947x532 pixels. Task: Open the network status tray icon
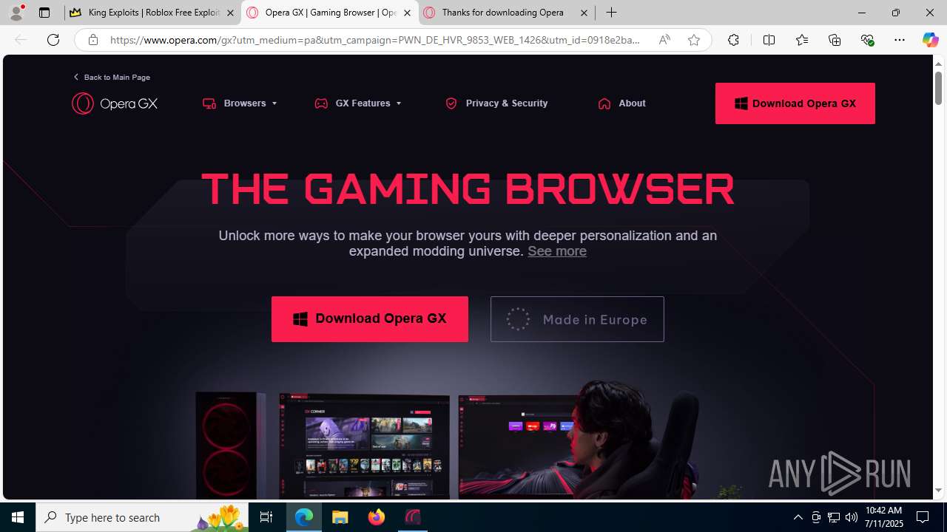[x=834, y=517]
